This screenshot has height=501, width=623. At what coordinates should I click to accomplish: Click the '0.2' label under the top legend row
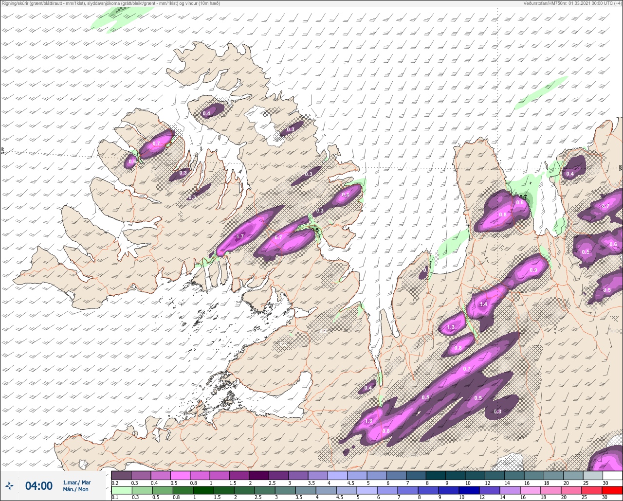(115, 483)
